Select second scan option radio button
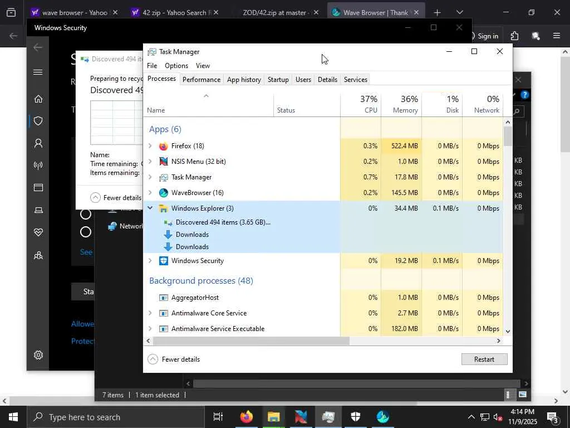Screen dimensions: 570x428 pos(85,232)
